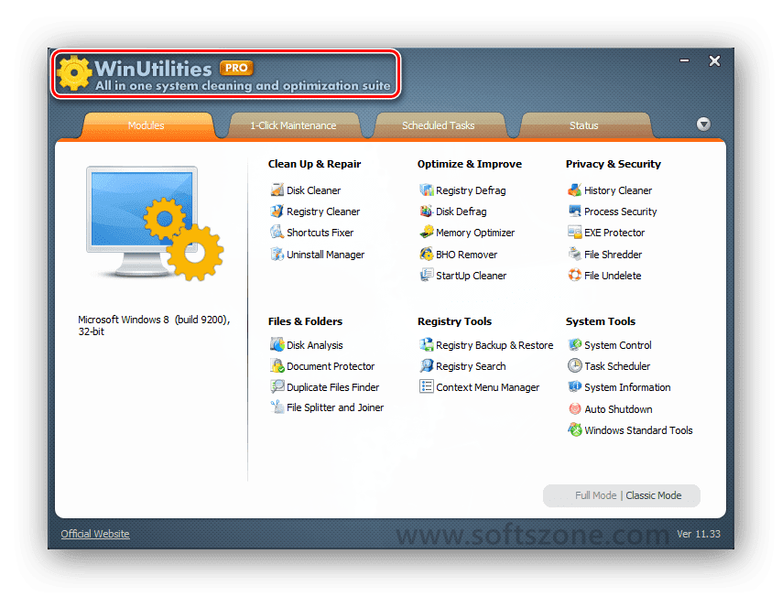Image resolution: width=782 pixels, height=597 pixels.
Task: Switch to Classic Mode
Action: tap(653, 495)
